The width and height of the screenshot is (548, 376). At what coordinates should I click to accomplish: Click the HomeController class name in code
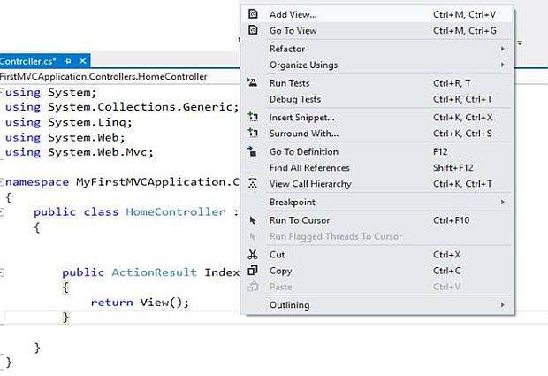click(175, 212)
